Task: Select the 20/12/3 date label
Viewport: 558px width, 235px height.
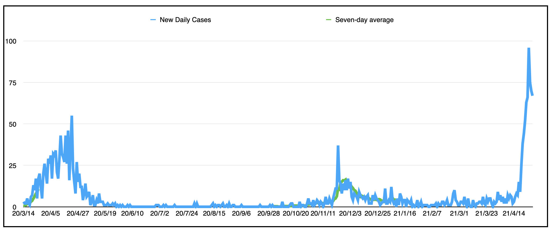Action: [350, 214]
